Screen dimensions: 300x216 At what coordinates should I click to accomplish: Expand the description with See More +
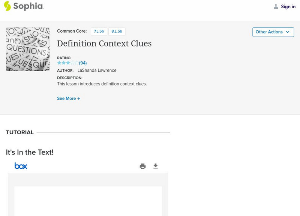69,99
